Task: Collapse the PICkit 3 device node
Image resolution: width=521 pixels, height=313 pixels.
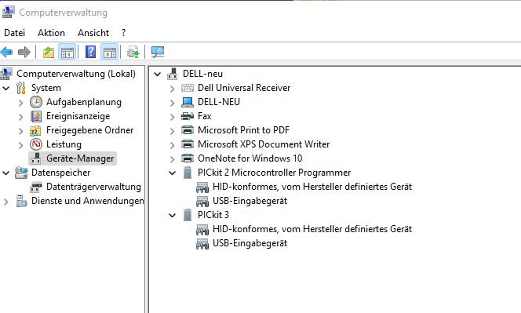Action: (x=172, y=215)
